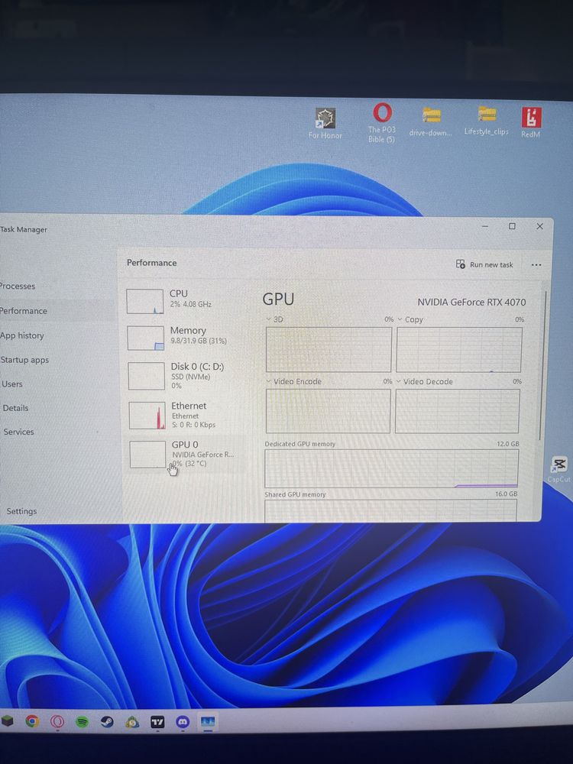Click the 3D utilization graph

[329, 349]
